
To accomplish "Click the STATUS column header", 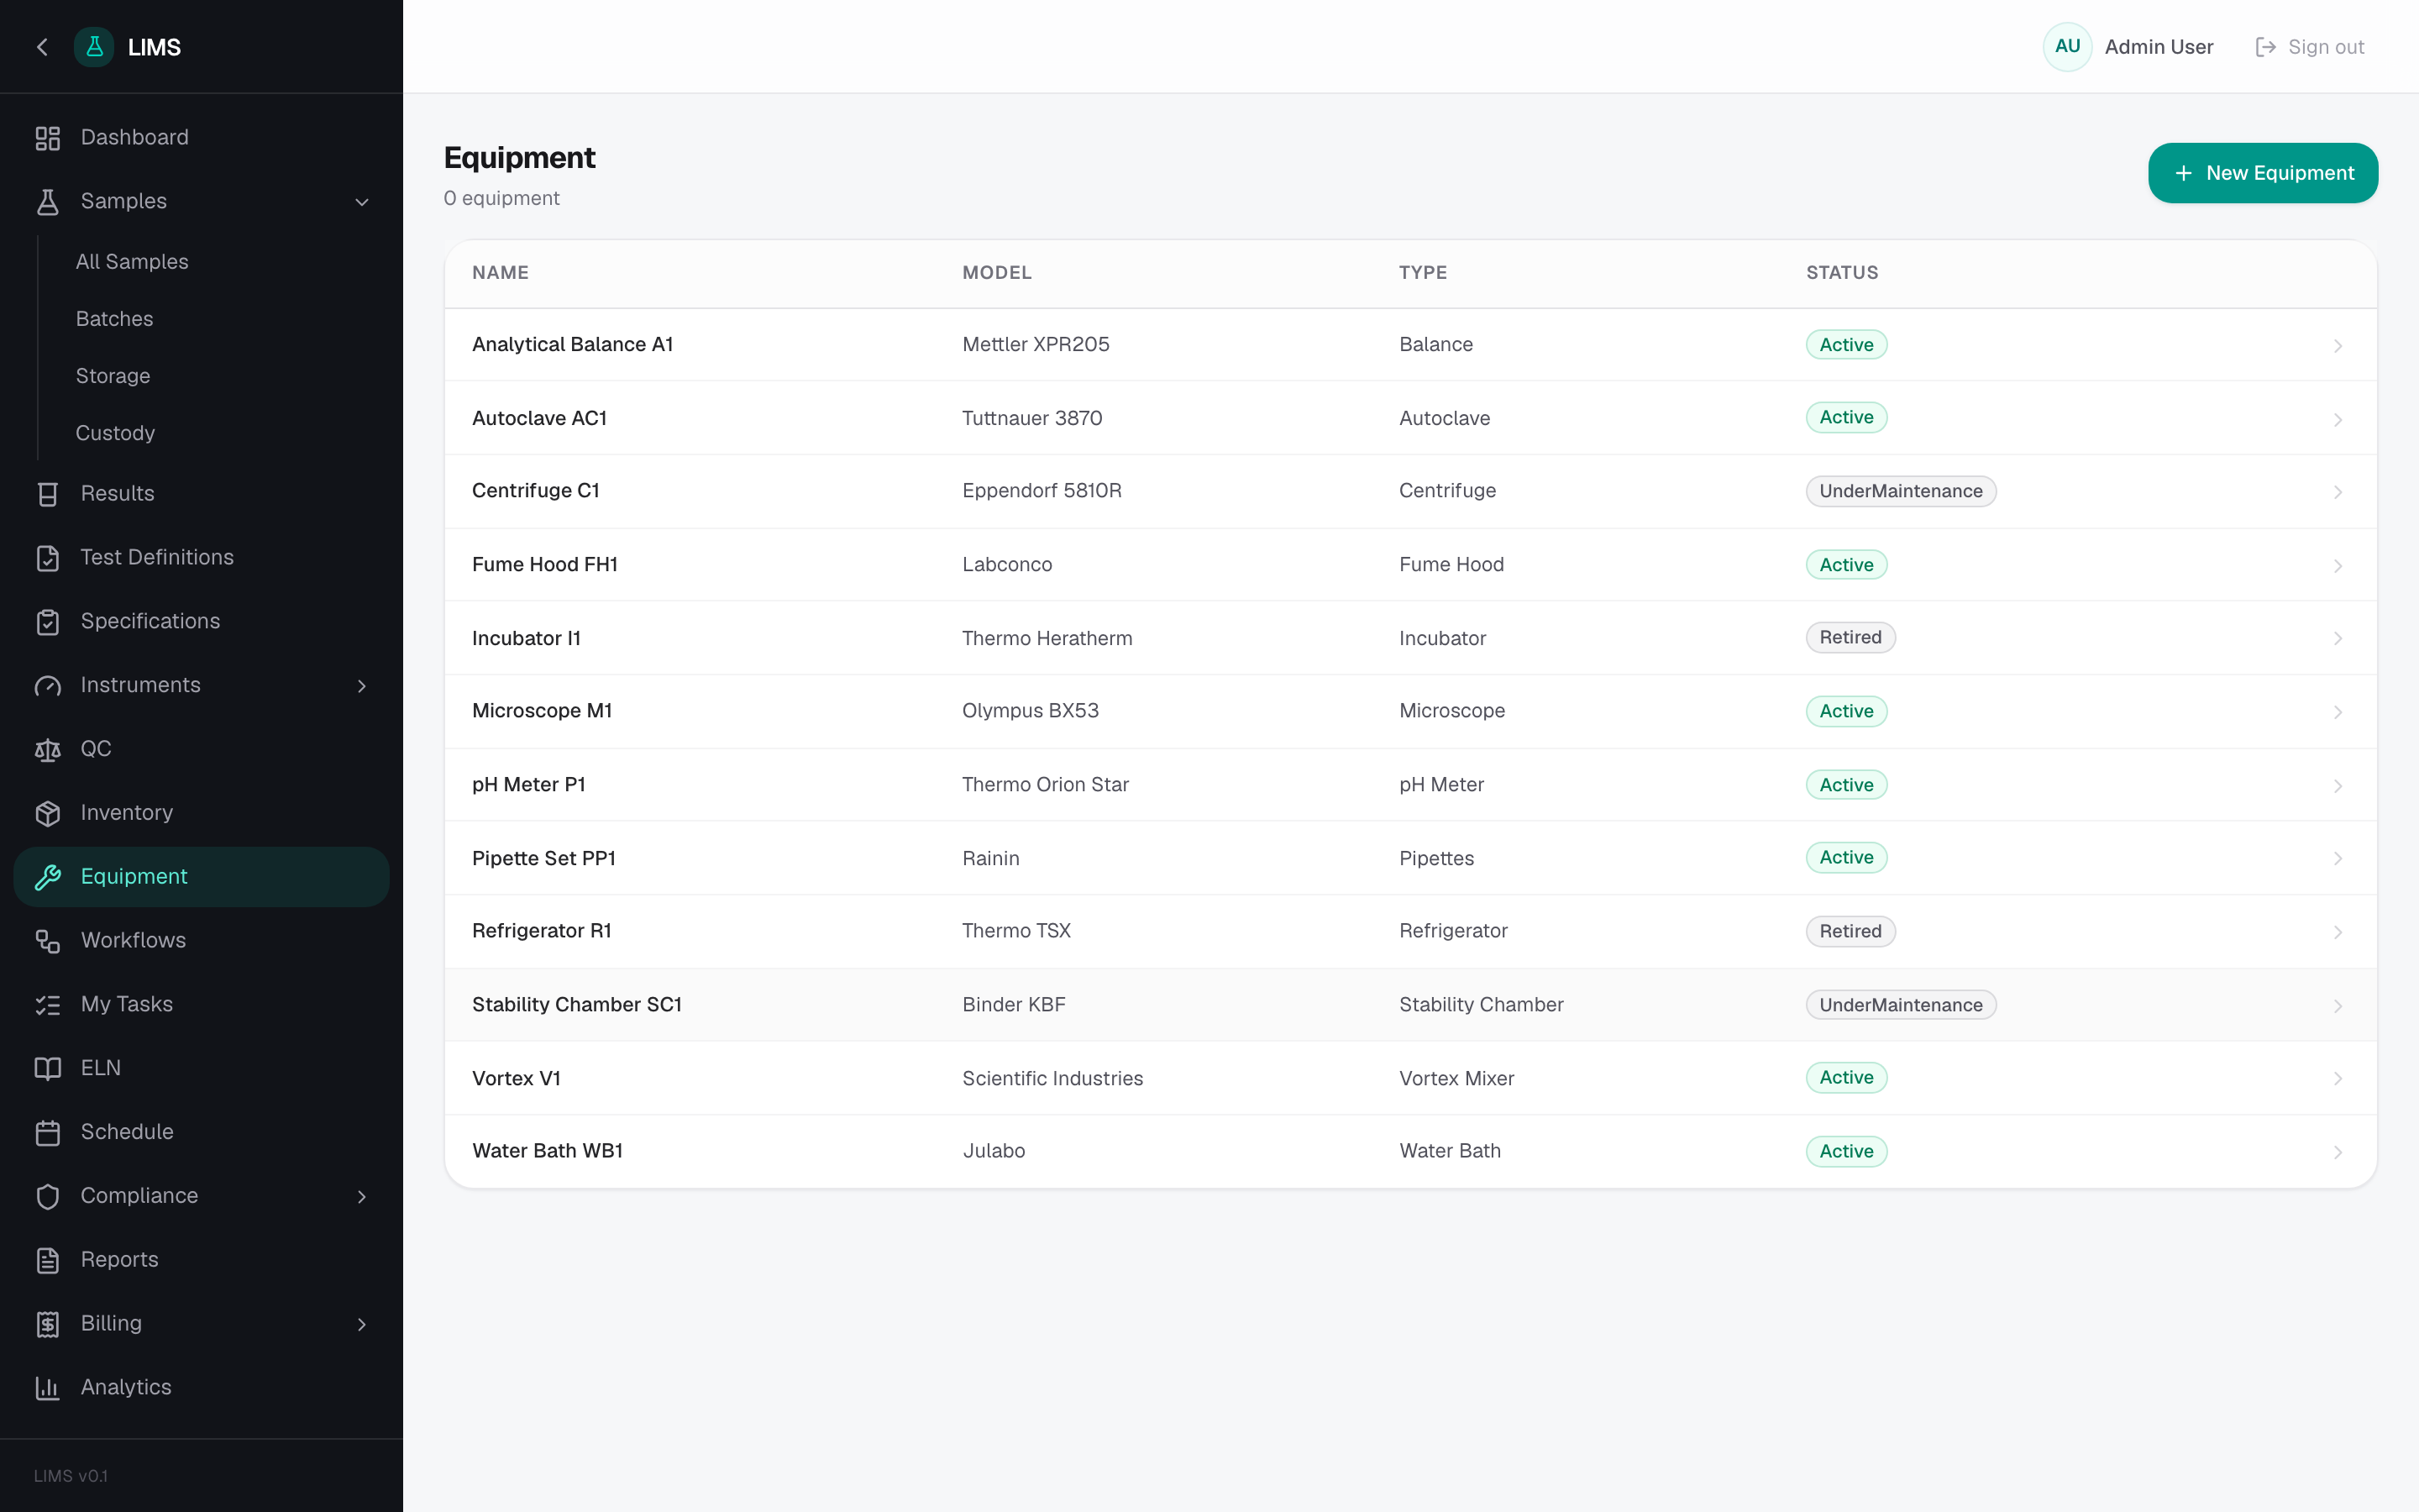I will 1842,273.
